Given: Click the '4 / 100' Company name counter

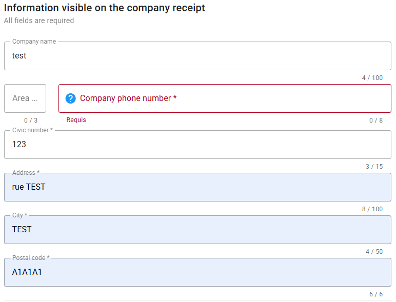Looking at the screenshot, I should [x=372, y=78].
